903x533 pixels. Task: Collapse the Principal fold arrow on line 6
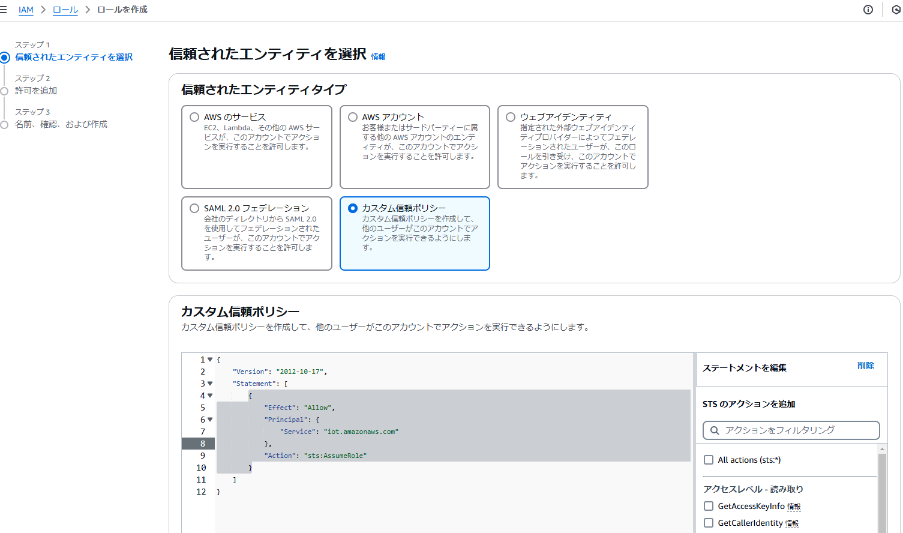tap(210, 420)
